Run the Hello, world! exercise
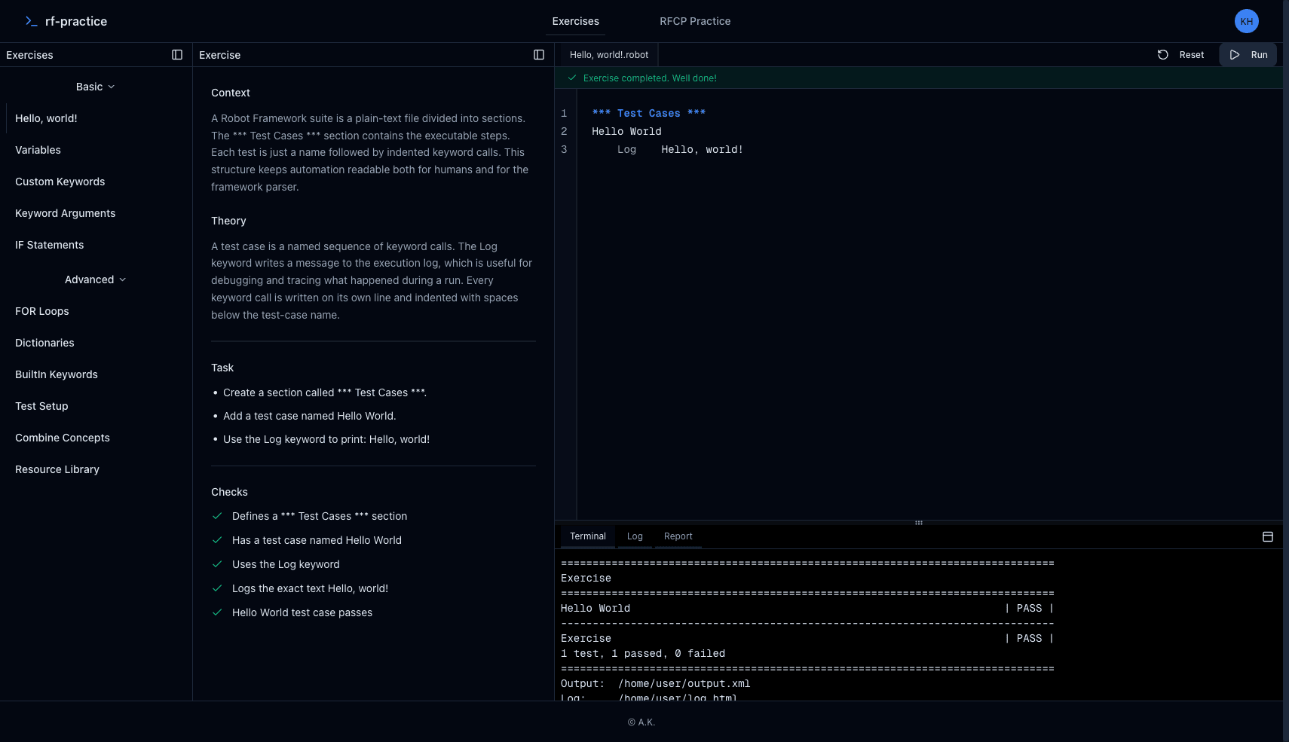The width and height of the screenshot is (1289, 742). (x=1248, y=55)
